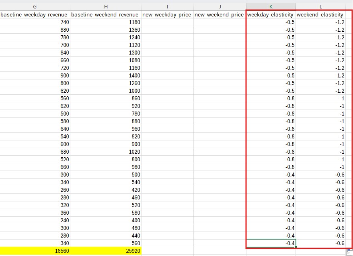
Task: Click the baseline_weekday_revenue header cell
Action: (x=35, y=14)
